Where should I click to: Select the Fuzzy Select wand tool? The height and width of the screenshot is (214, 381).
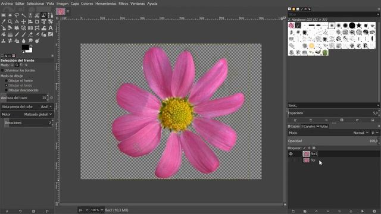point(24,15)
